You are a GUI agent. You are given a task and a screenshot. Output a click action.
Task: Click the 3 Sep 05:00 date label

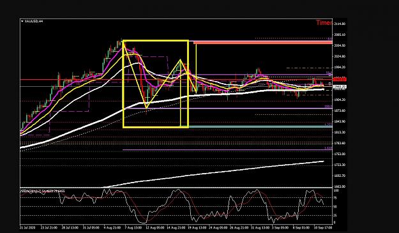click(280, 227)
